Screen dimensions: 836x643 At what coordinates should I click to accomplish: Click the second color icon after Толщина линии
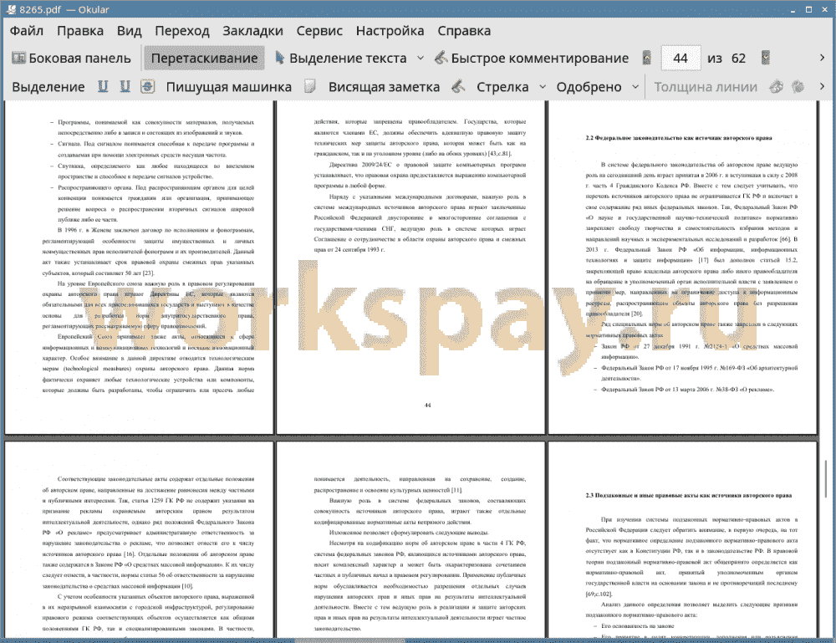[798, 86]
